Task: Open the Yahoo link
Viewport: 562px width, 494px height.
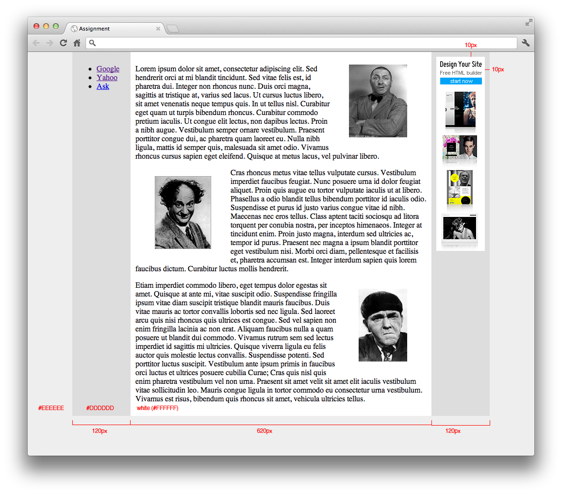Action: coord(107,78)
